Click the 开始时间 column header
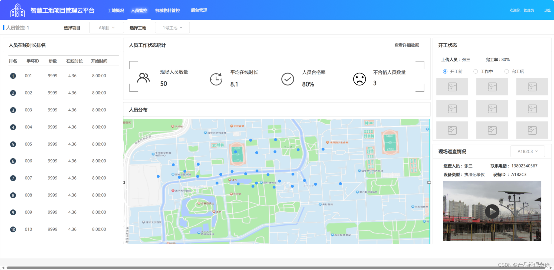This screenshot has height=270, width=554. 99,61
